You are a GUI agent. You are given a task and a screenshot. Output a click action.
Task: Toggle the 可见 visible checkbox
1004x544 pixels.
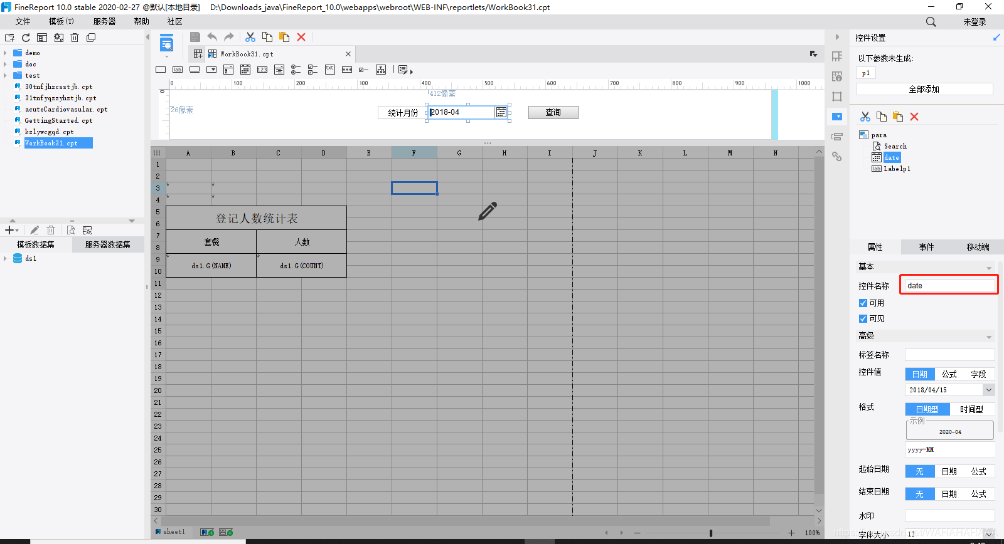pos(863,318)
